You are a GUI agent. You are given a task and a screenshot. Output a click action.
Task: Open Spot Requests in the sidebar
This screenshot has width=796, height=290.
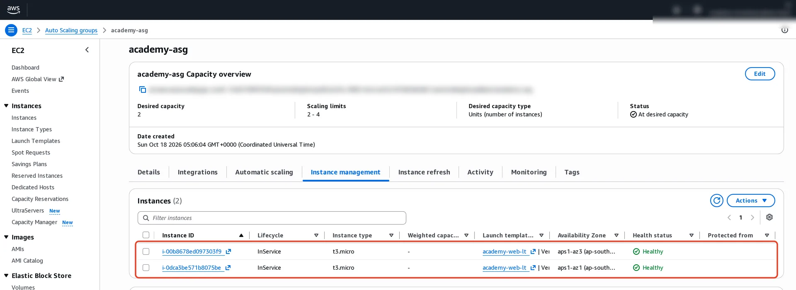coord(31,152)
